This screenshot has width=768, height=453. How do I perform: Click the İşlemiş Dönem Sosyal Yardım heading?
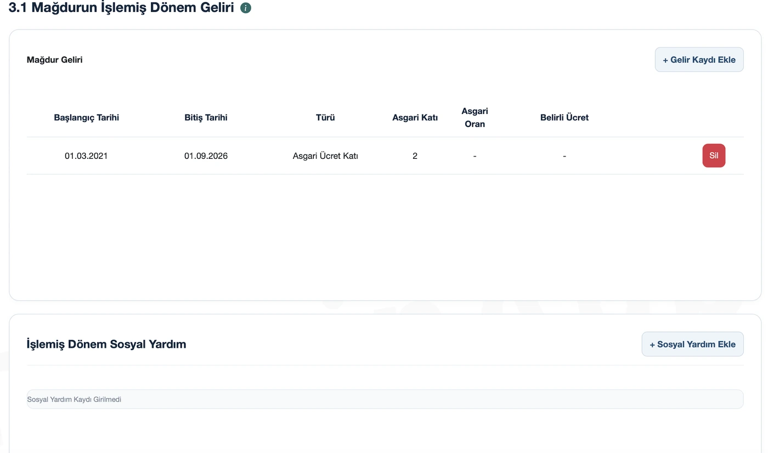click(x=106, y=345)
